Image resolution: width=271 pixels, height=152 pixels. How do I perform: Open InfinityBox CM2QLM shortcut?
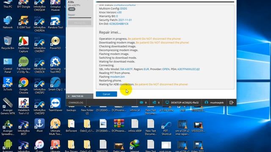(39, 5)
